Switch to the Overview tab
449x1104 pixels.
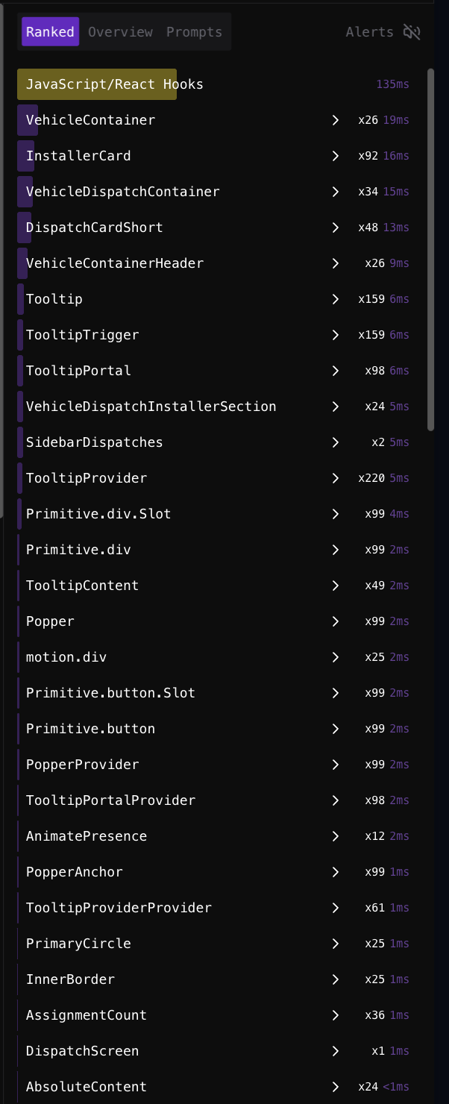120,32
